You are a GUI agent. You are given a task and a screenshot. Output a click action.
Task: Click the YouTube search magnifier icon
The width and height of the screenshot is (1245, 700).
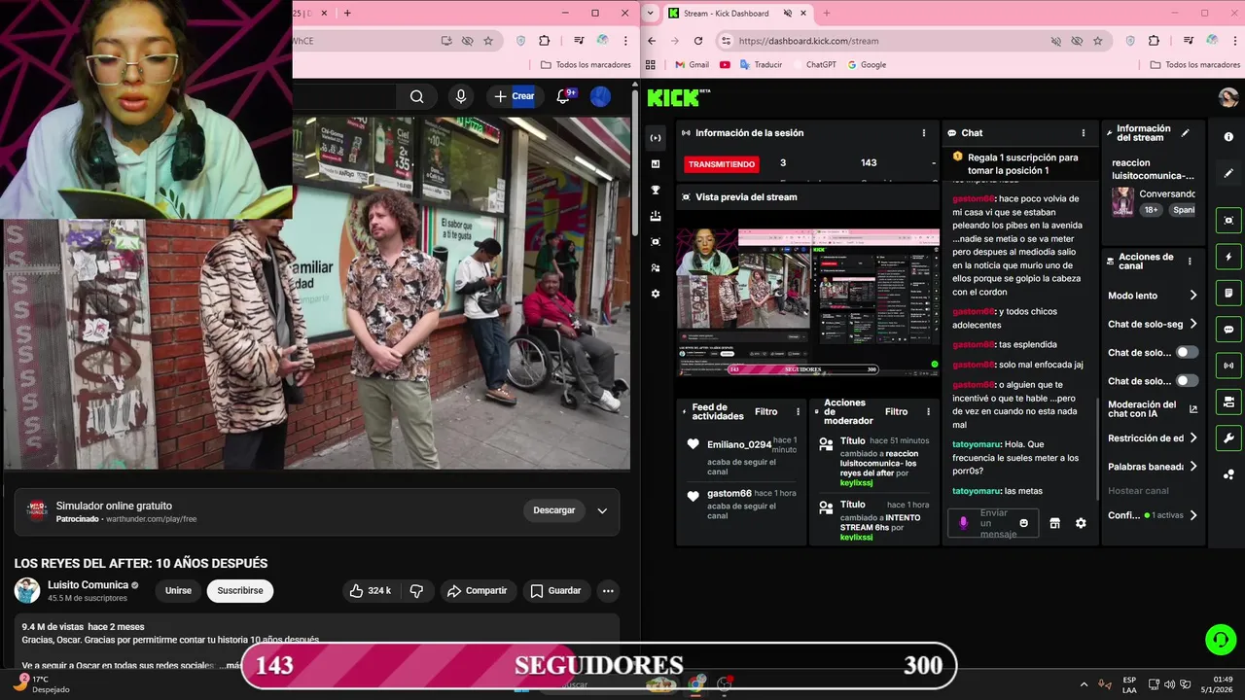pyautogui.click(x=416, y=96)
